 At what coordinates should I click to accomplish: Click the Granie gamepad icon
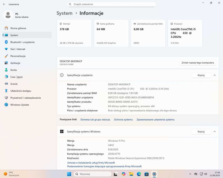(x=6, y=84)
